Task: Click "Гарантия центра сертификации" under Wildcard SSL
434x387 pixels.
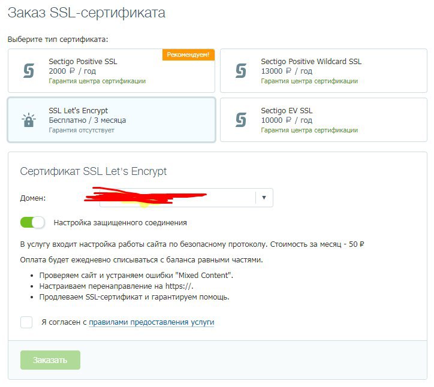Action: pyautogui.click(x=309, y=81)
